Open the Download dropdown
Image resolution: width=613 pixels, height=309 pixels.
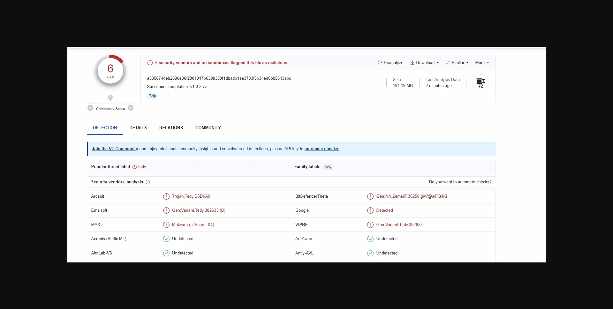point(425,63)
